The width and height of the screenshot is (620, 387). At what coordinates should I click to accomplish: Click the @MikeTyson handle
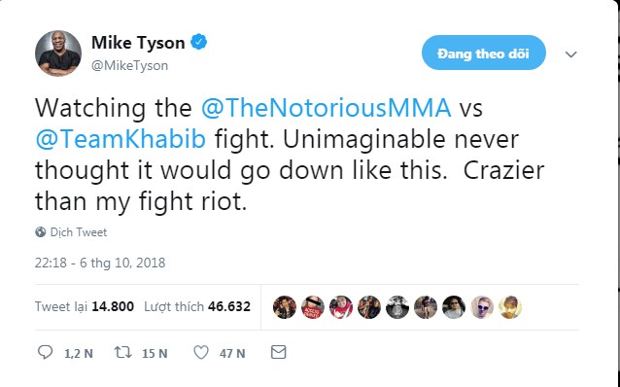[129, 65]
